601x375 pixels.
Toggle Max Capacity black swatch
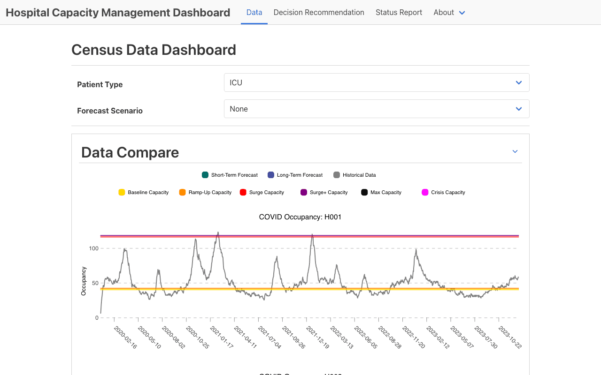click(x=364, y=192)
